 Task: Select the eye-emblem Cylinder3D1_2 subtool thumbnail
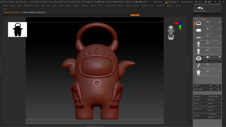(x=199, y=58)
